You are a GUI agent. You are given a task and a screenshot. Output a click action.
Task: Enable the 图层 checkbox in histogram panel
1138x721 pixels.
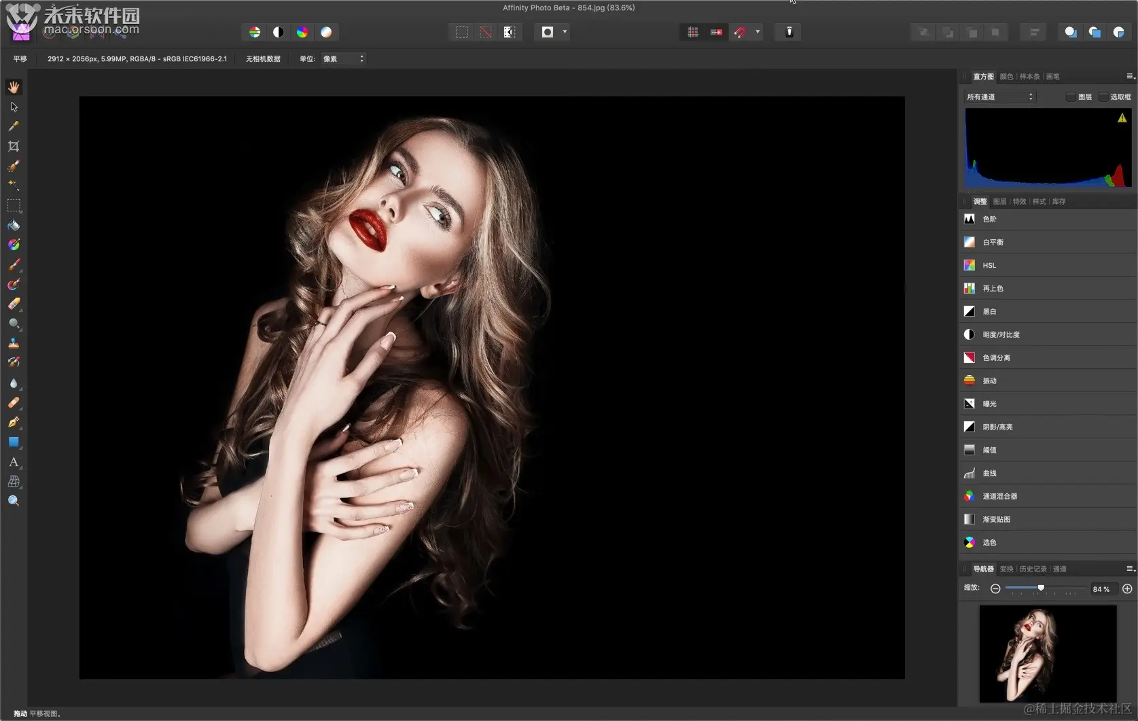1071,97
